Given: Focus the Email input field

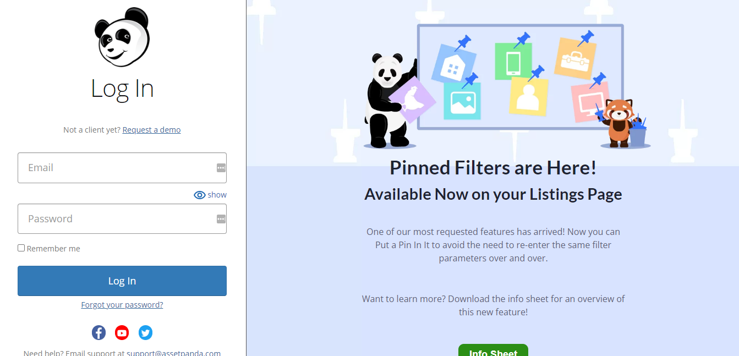Looking at the screenshot, I should click(x=122, y=168).
